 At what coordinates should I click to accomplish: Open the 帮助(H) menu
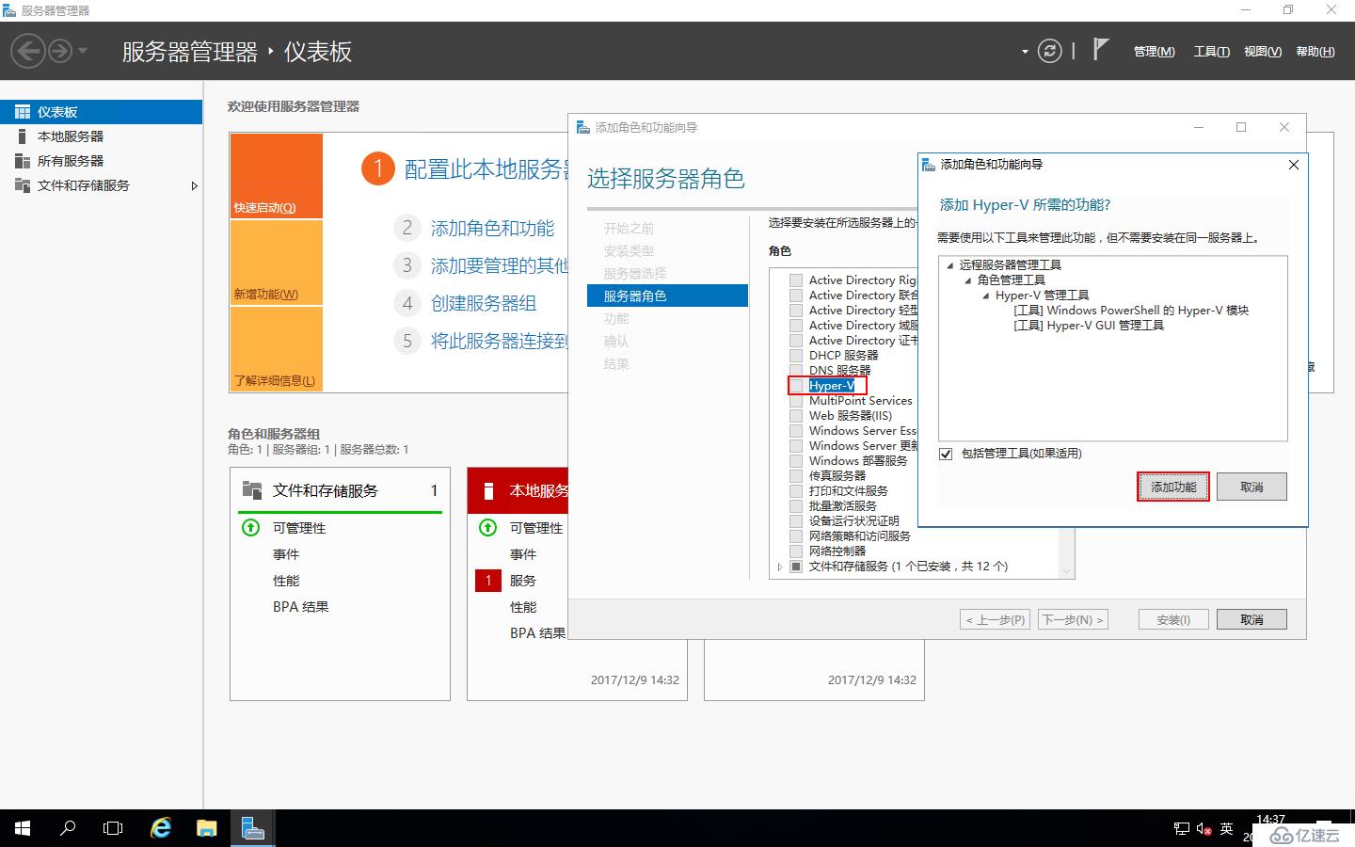(1315, 52)
